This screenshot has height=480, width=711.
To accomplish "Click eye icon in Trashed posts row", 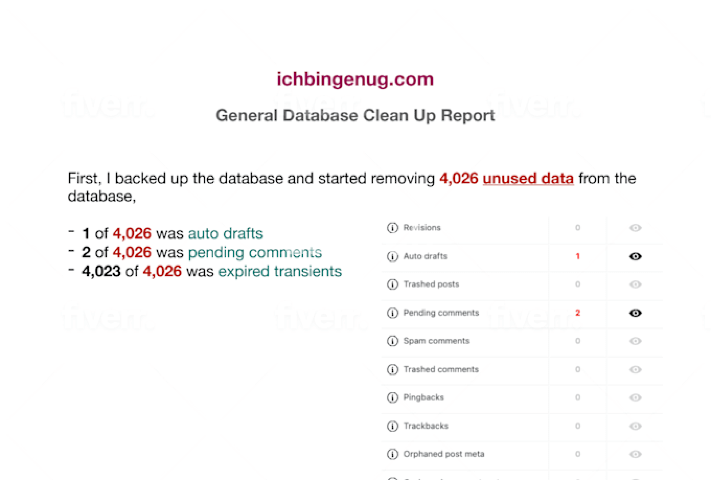I will (635, 284).
